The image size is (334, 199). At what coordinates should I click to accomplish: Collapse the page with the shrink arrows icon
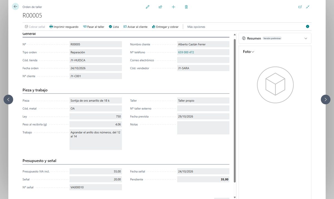click(x=308, y=7)
